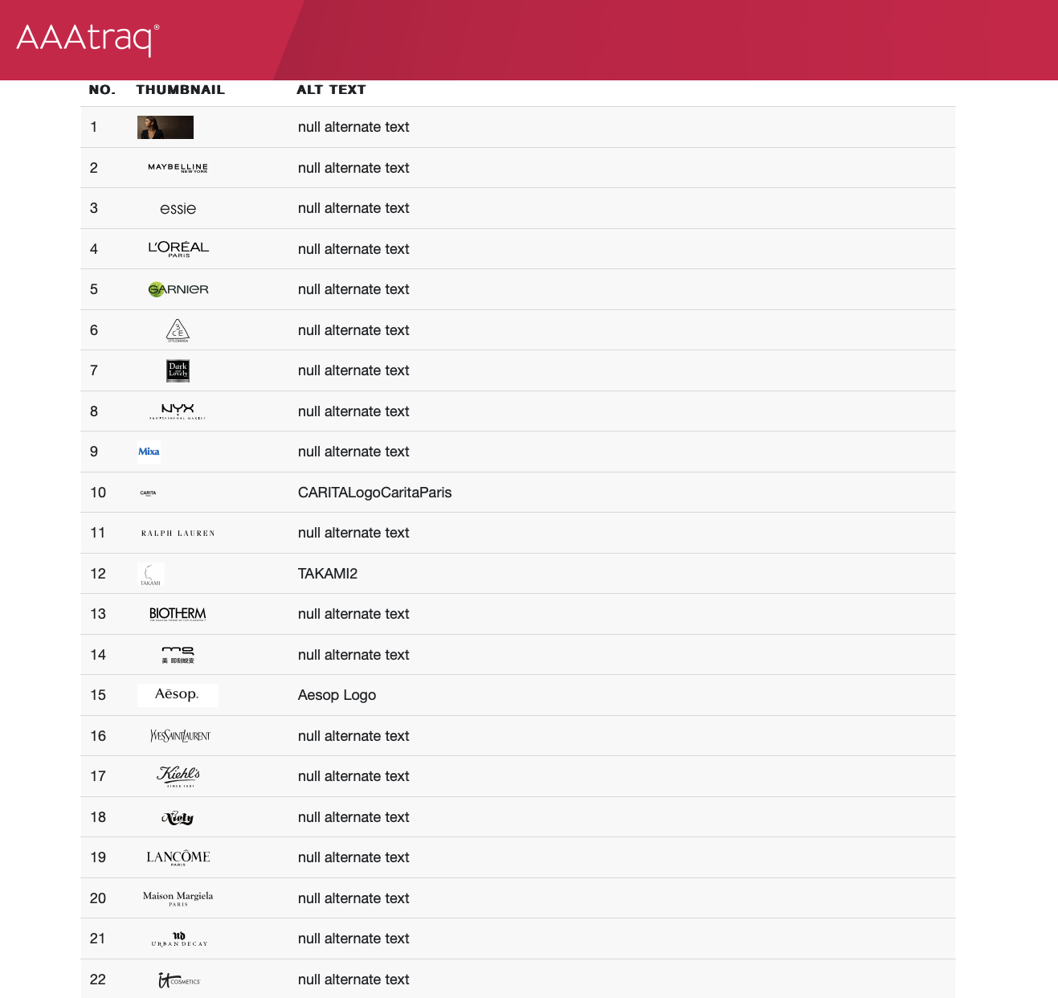This screenshot has height=998, width=1058.
Task: Select the TAKAMI2 alt text
Action: [328, 574]
